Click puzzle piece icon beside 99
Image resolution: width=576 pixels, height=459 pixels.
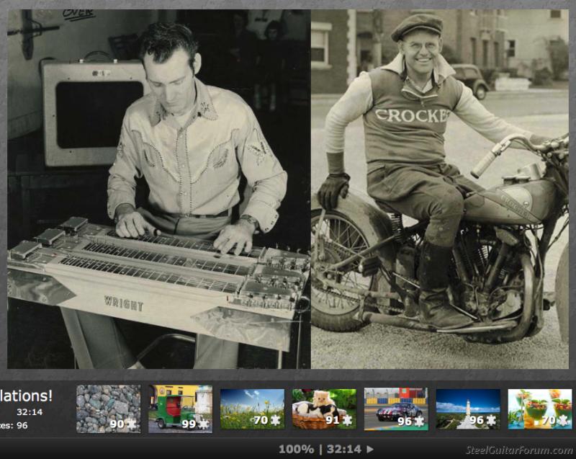pos(204,424)
